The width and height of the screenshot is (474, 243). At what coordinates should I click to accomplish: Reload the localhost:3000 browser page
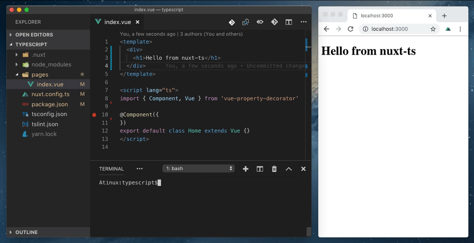pyautogui.click(x=350, y=29)
